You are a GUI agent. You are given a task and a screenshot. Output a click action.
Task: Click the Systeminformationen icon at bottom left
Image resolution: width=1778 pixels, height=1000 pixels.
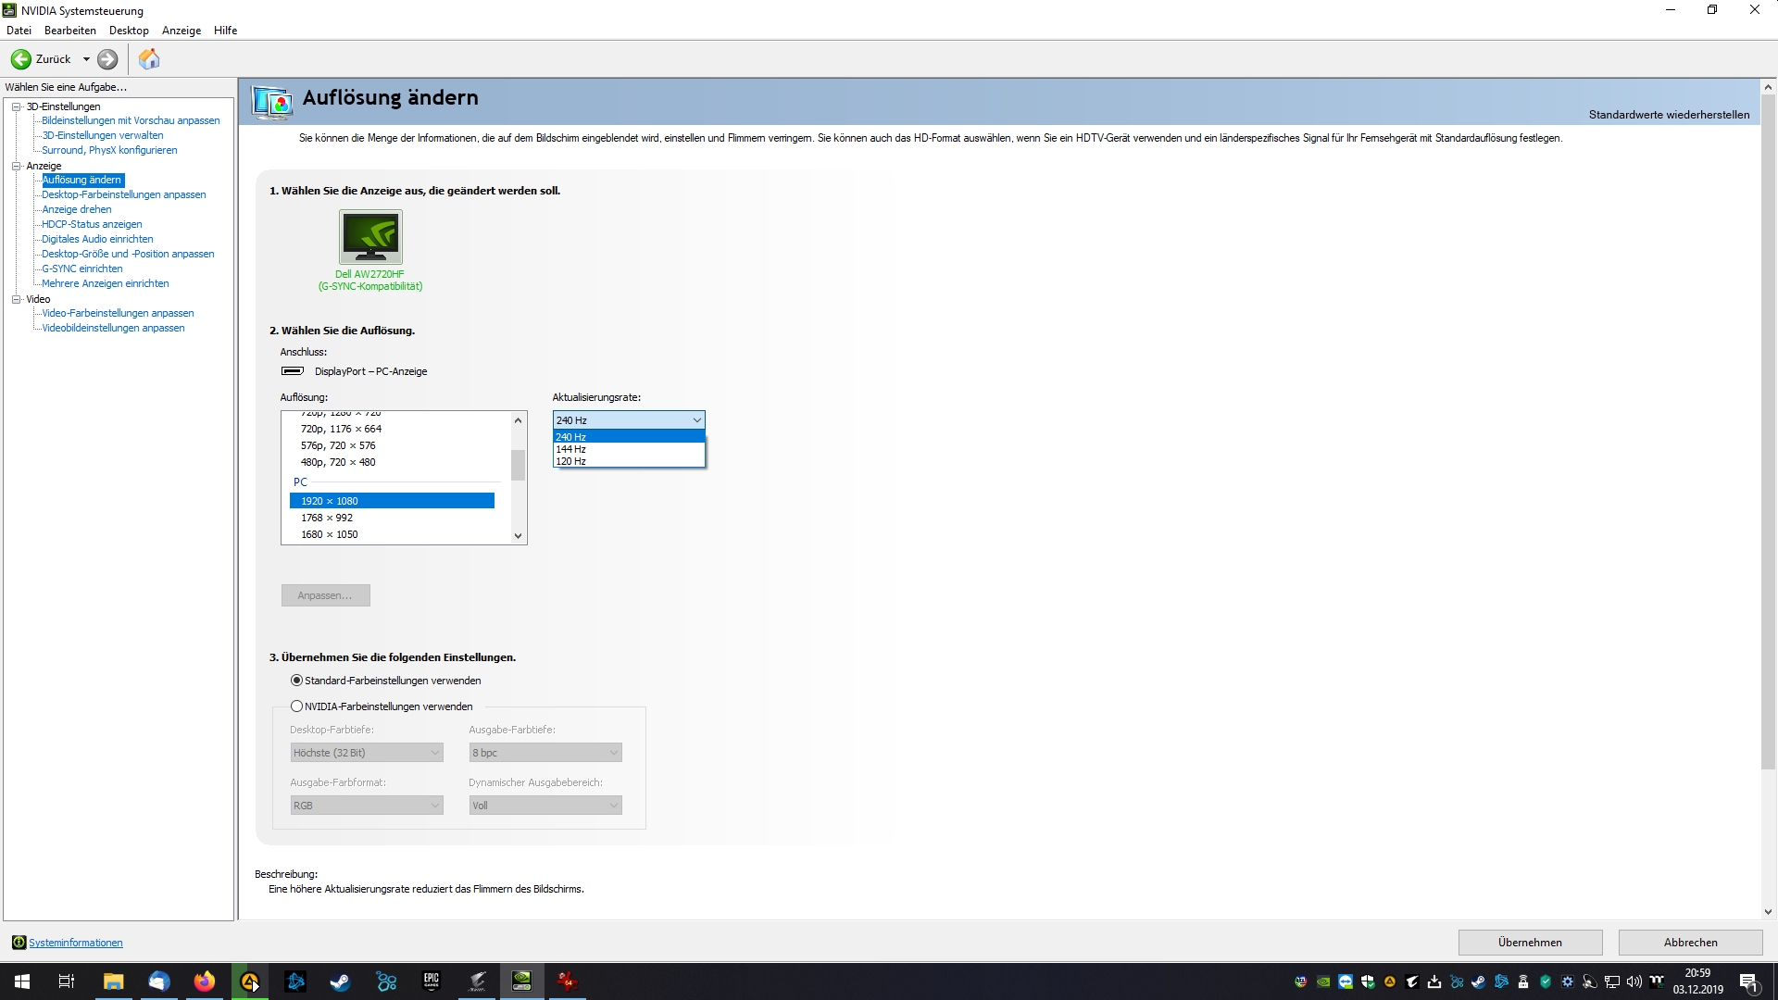coord(19,943)
